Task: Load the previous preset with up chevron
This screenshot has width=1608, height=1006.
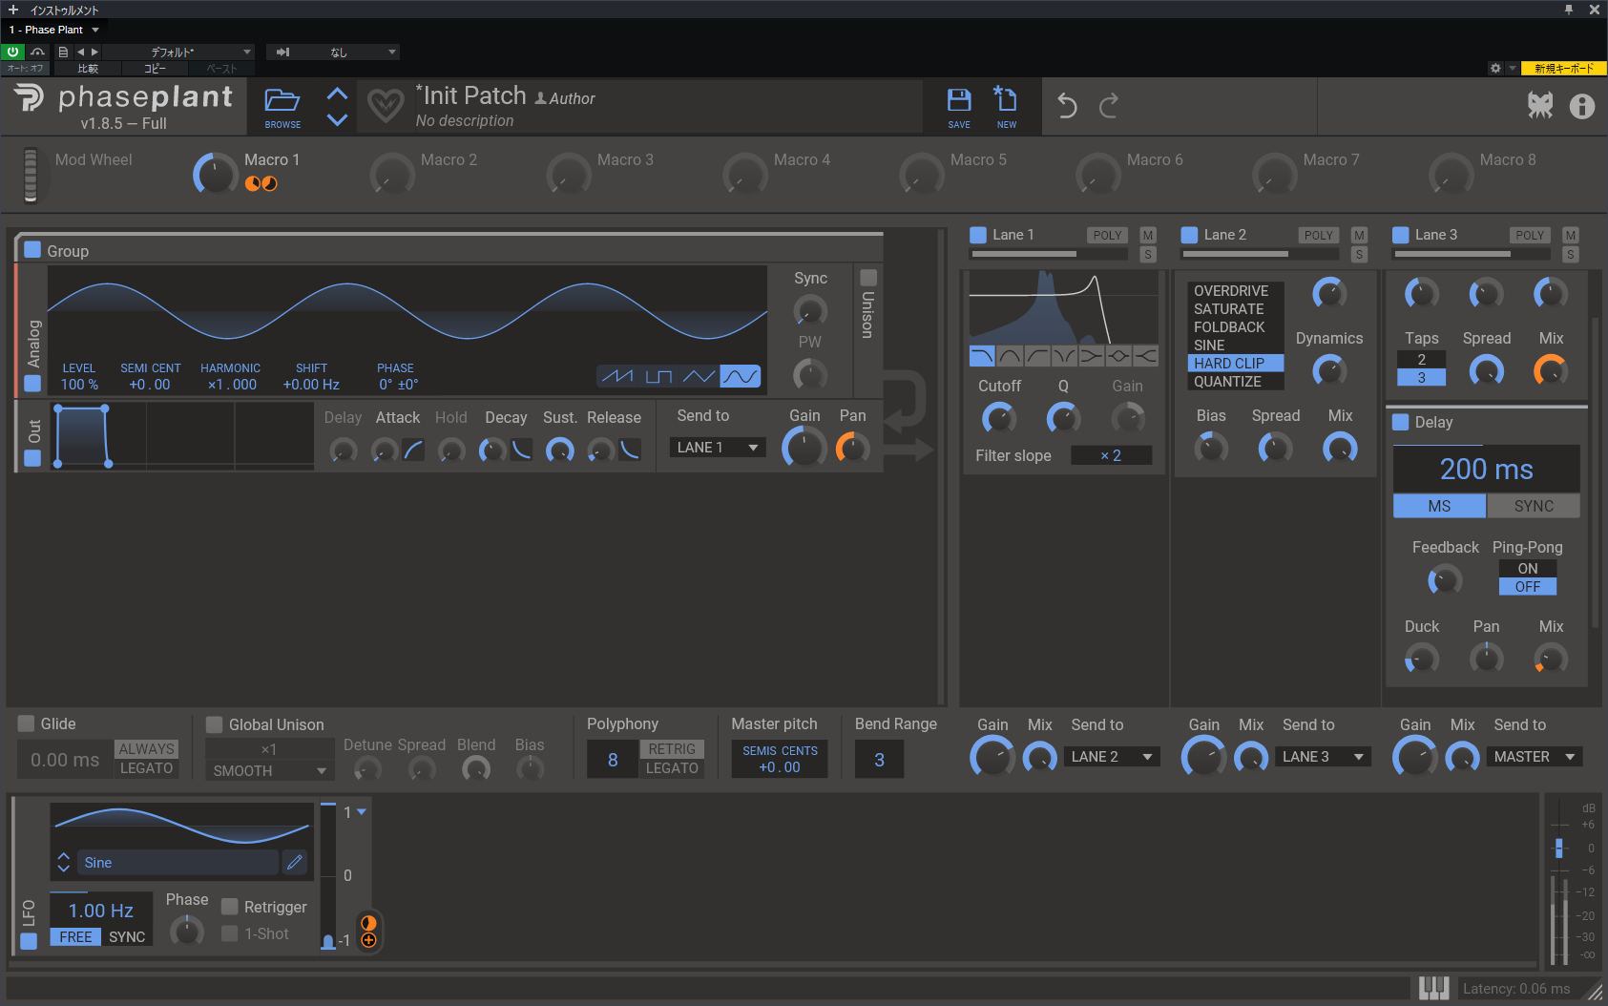Action: point(337,94)
